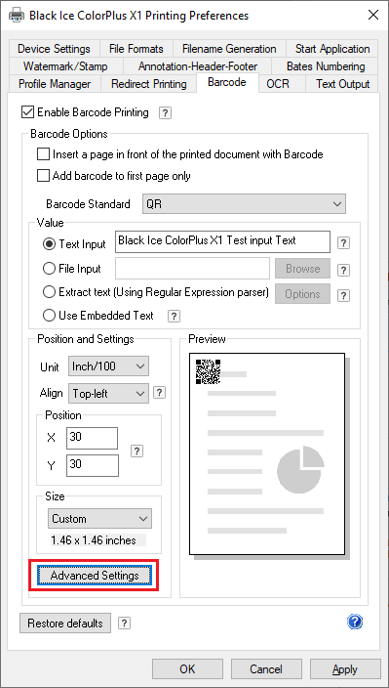This screenshot has width=389, height=688.
Task: Click help icon beside regex Options button
Action: click(344, 295)
